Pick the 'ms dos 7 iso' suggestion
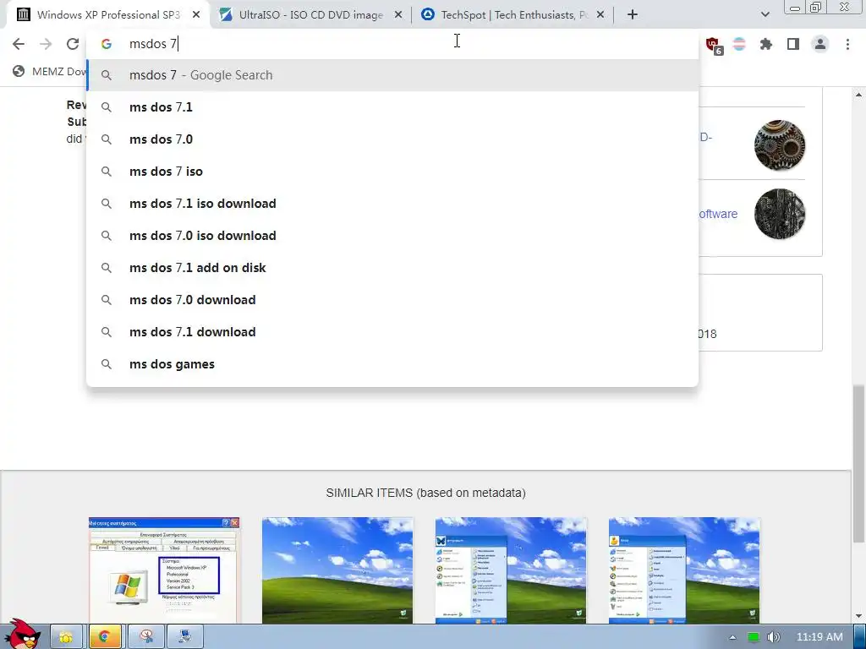Image resolution: width=866 pixels, height=649 pixels. point(392,172)
